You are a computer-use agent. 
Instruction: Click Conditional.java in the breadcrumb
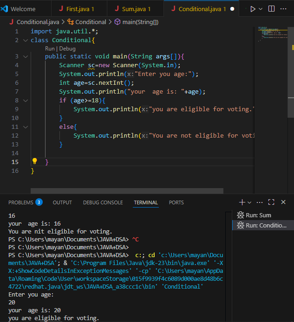(38, 22)
